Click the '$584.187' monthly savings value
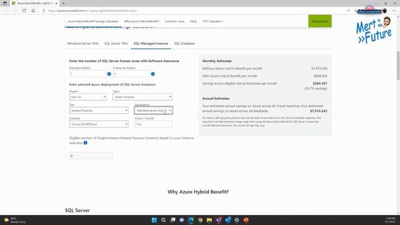Viewport: 400px width, 225px height. (x=320, y=83)
